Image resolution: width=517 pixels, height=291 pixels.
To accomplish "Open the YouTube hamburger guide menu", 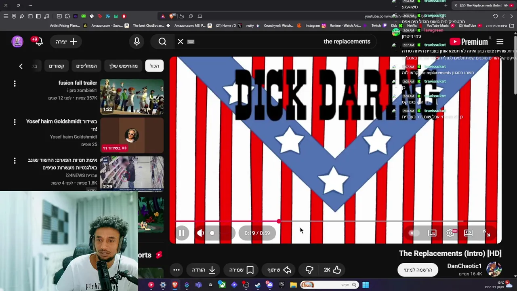I will (x=500, y=42).
